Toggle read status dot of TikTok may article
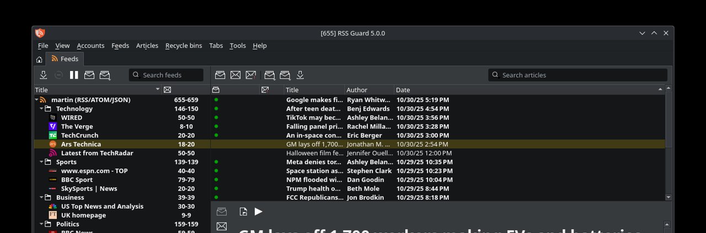706x233 pixels. pyautogui.click(x=216, y=117)
